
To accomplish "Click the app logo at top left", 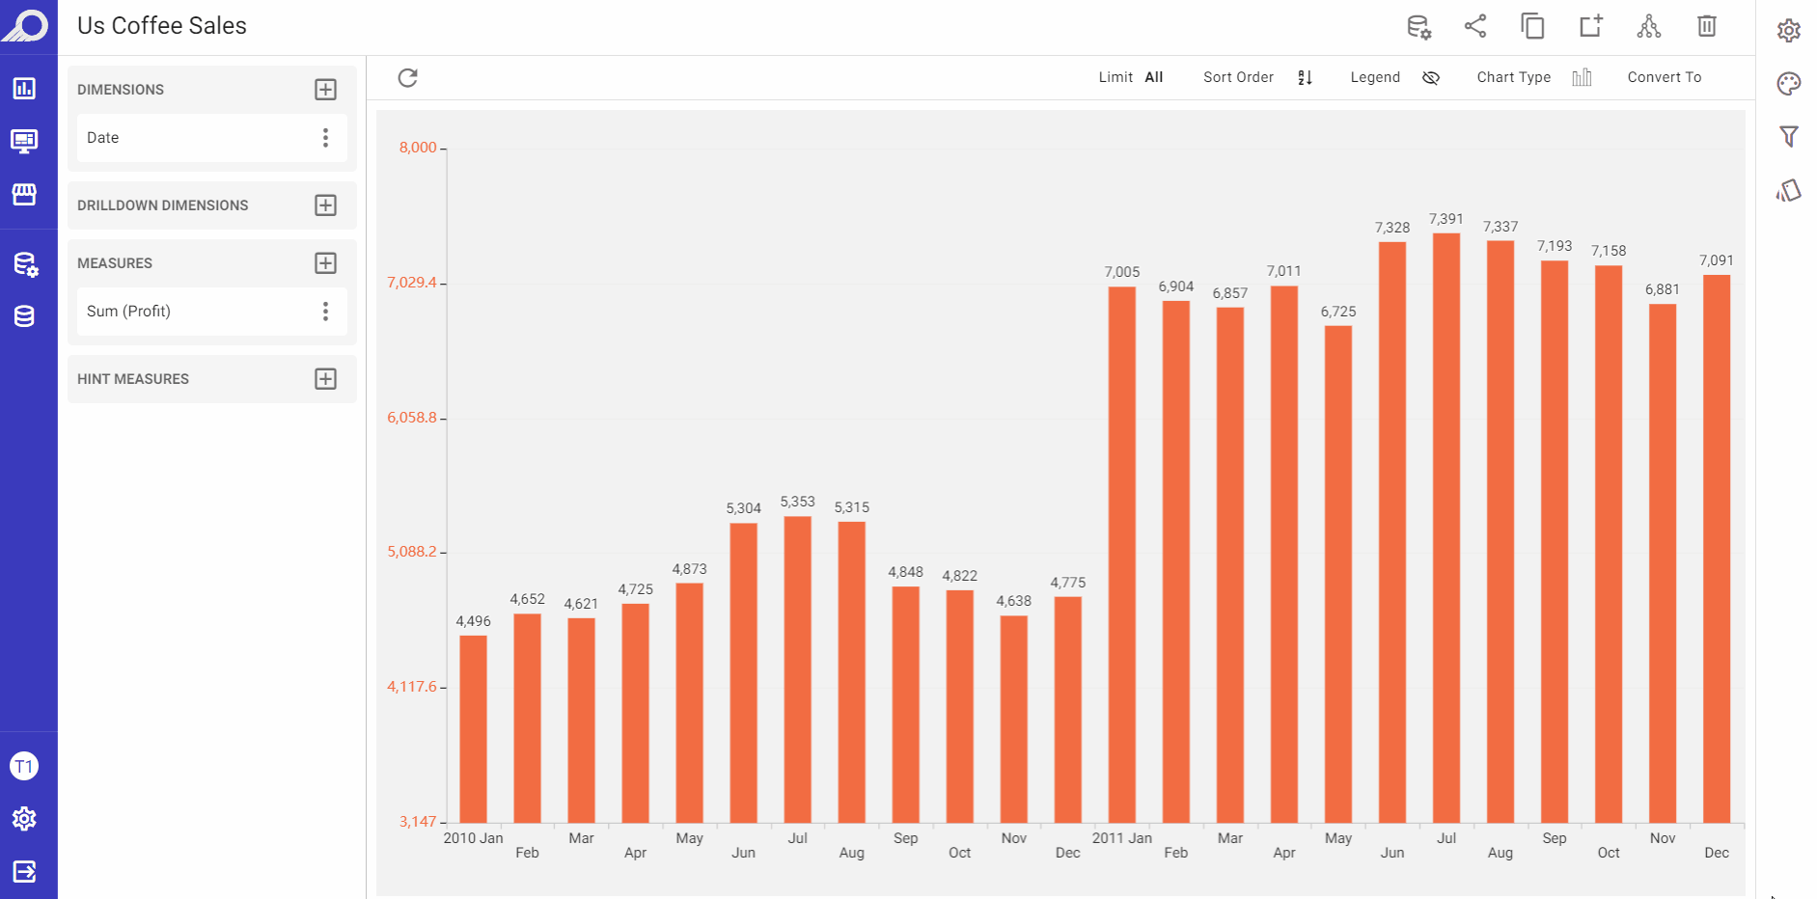I will (26, 25).
